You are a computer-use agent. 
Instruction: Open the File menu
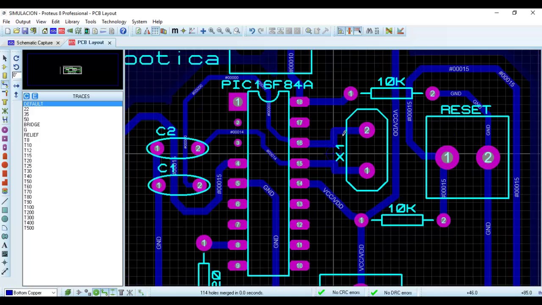[6, 22]
